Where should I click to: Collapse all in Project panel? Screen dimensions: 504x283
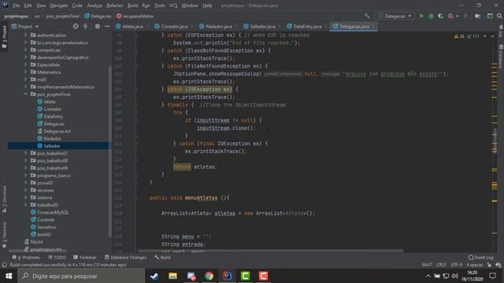pos(85,26)
